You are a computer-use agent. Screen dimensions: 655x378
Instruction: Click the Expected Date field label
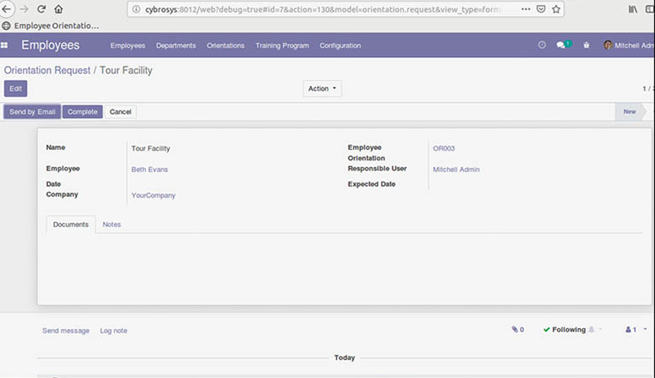372,184
